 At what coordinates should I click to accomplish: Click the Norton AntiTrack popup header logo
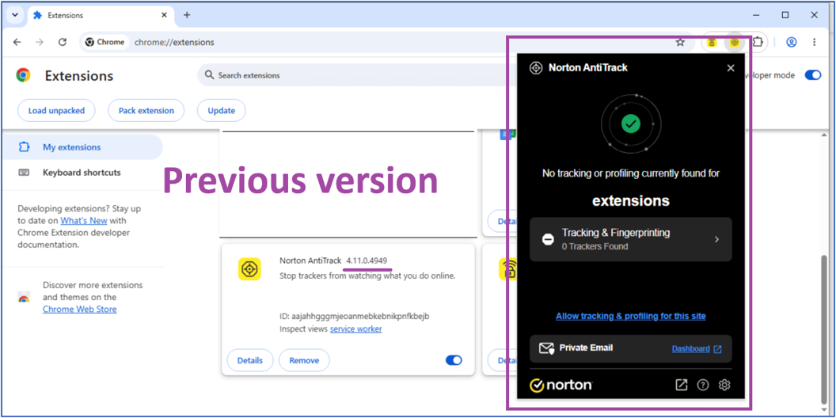click(536, 68)
